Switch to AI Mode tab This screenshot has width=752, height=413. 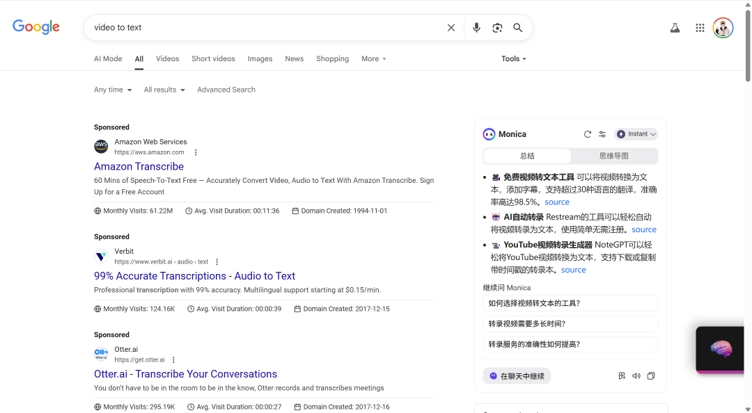click(x=108, y=58)
